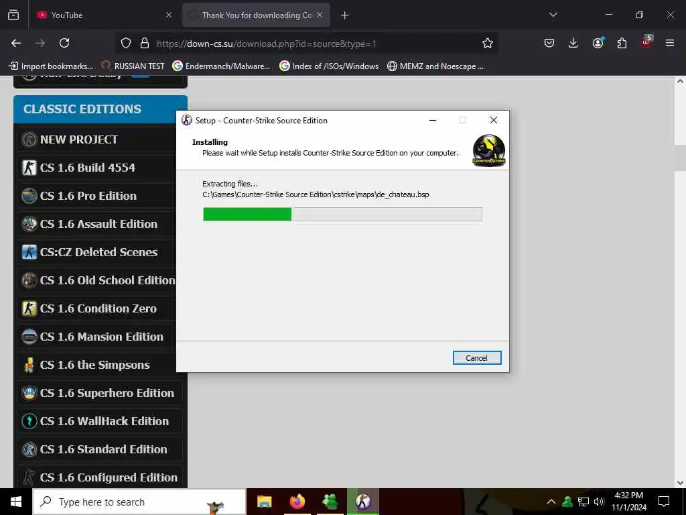Click the CLASSIC EDITIONS header
The height and width of the screenshot is (515, 686).
[100, 109]
